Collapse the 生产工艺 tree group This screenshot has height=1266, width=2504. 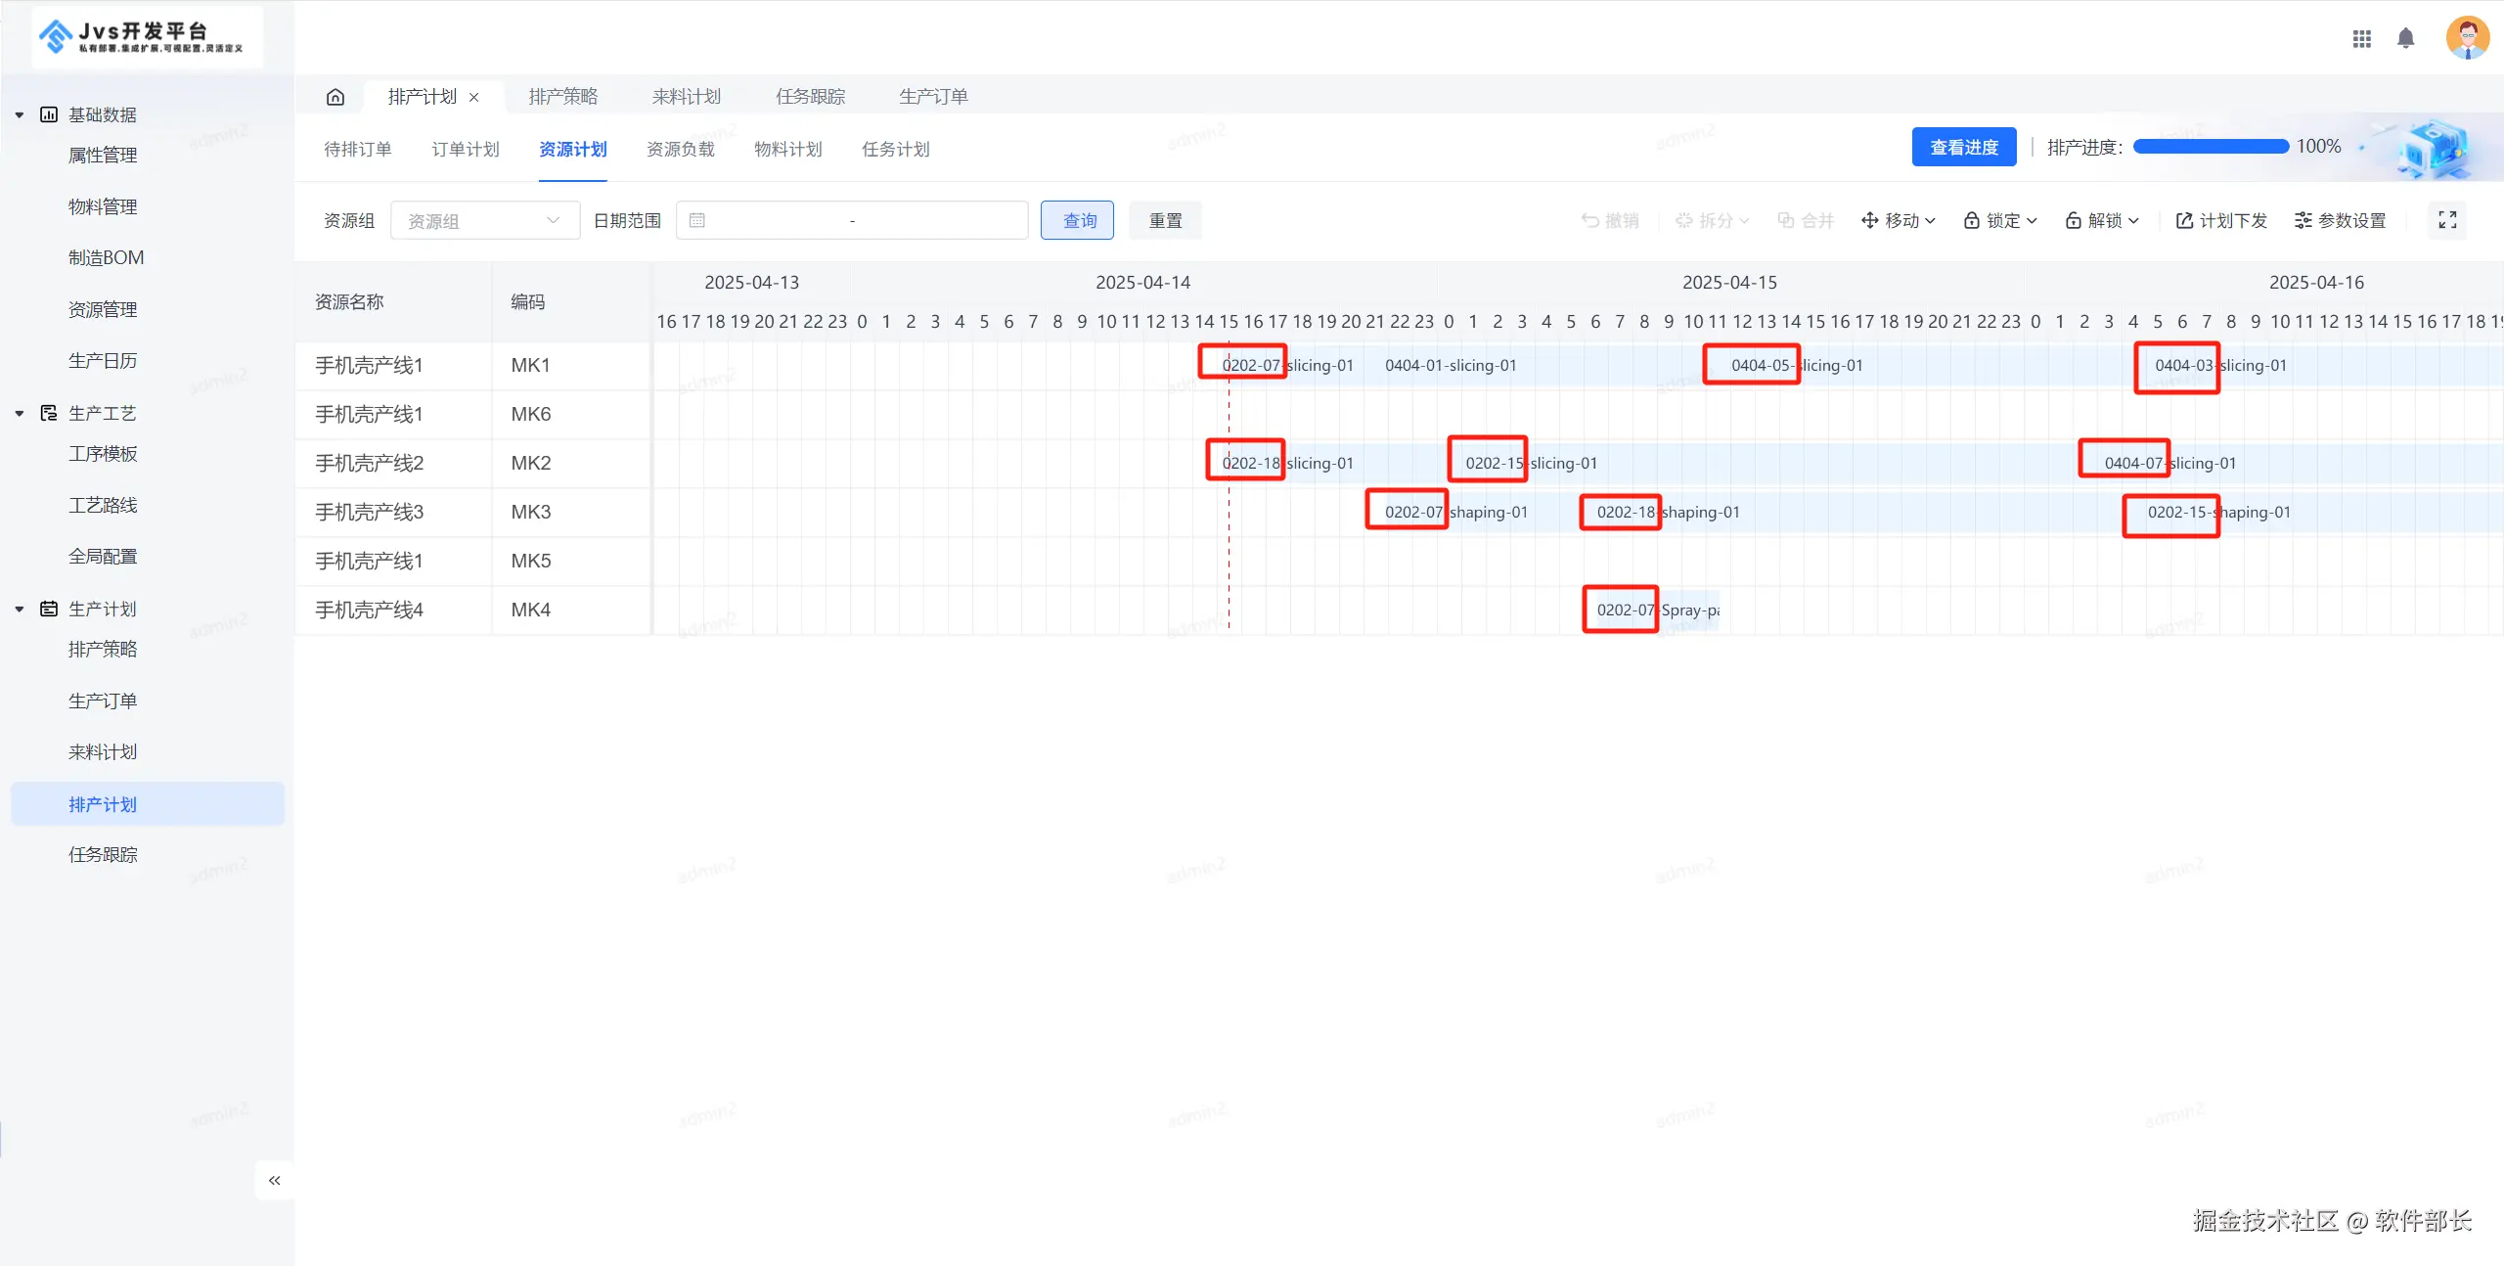coord(20,413)
